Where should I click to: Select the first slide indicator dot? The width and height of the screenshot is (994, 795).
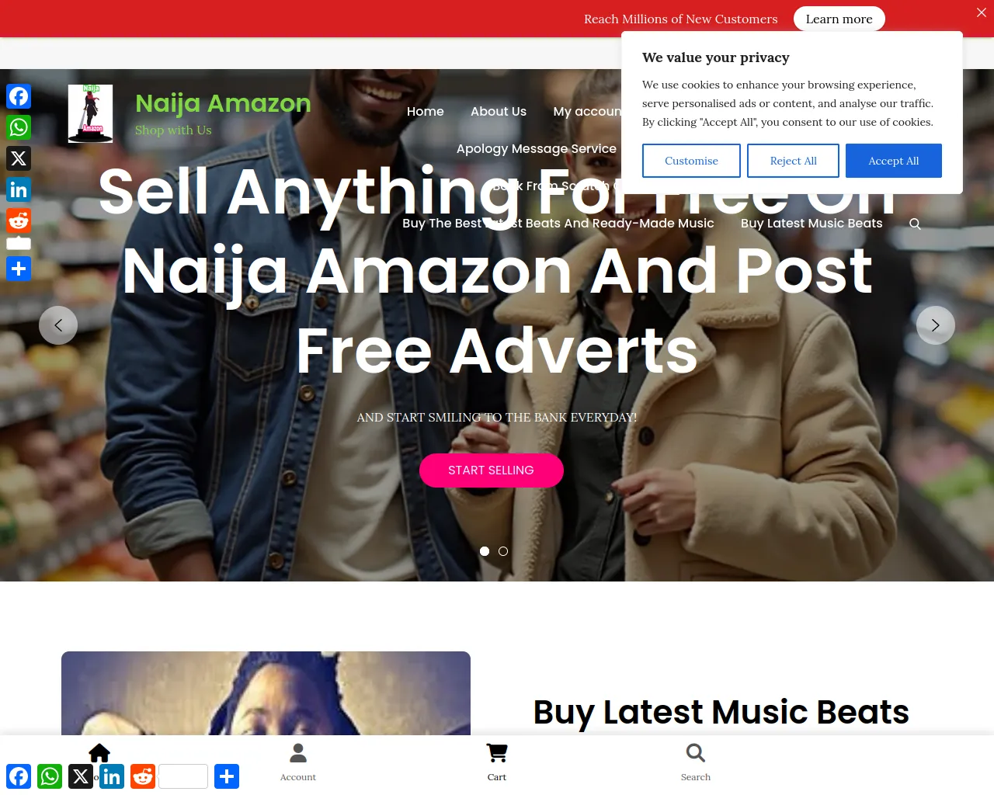coord(485,551)
